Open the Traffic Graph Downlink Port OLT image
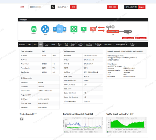This screenshot has height=140, width=156. pyautogui.click(x=83, y=125)
